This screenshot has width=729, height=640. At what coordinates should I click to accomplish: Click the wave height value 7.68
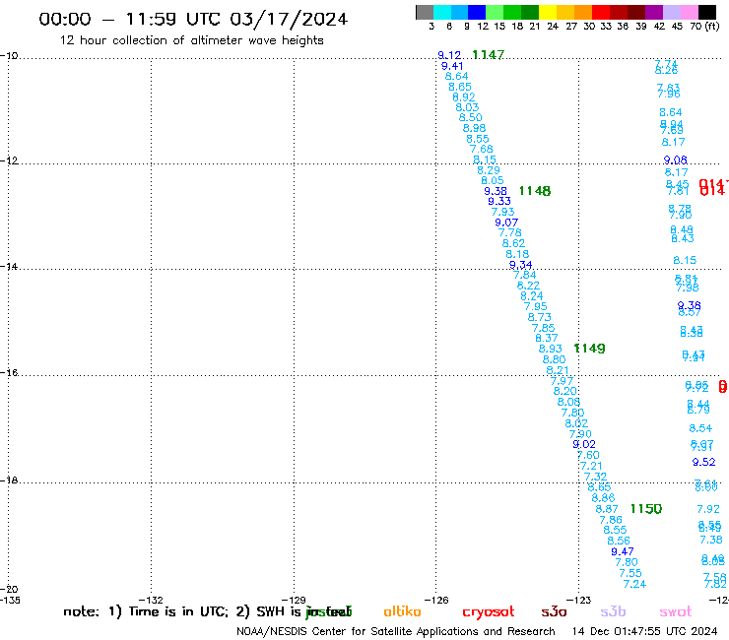[481, 150]
